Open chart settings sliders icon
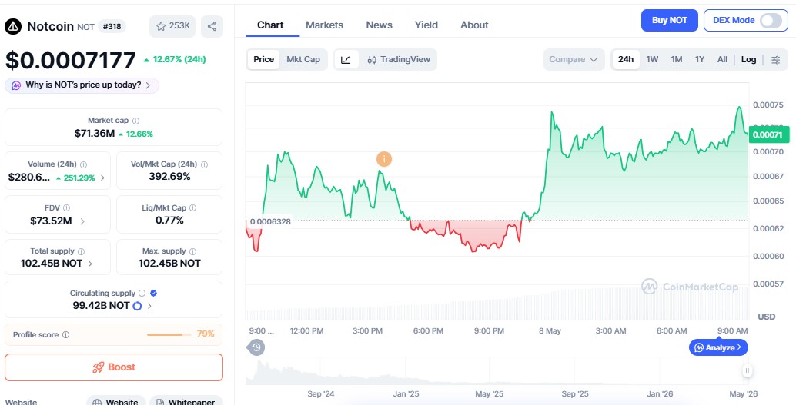This screenshot has height=405, width=796. pos(776,60)
